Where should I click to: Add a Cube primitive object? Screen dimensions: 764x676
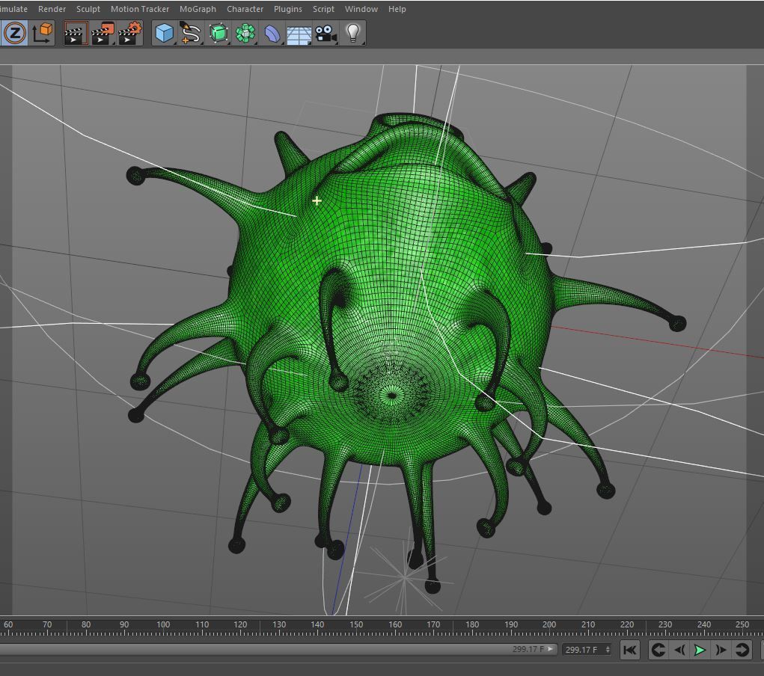click(164, 33)
